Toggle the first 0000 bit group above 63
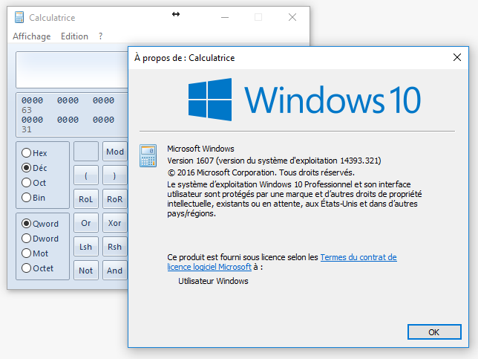478x359 pixels. click(33, 100)
